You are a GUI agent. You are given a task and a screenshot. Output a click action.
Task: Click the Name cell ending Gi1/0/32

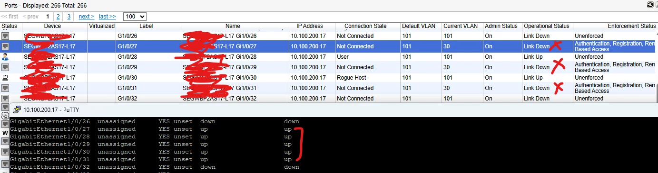coord(219,99)
